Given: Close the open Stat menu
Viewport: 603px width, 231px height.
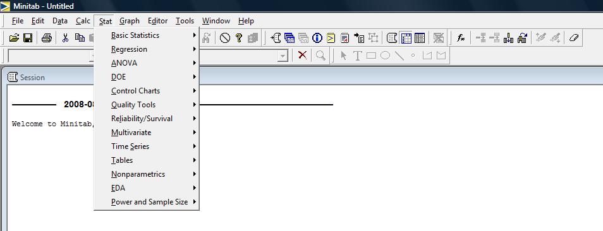Looking at the screenshot, I should point(106,21).
